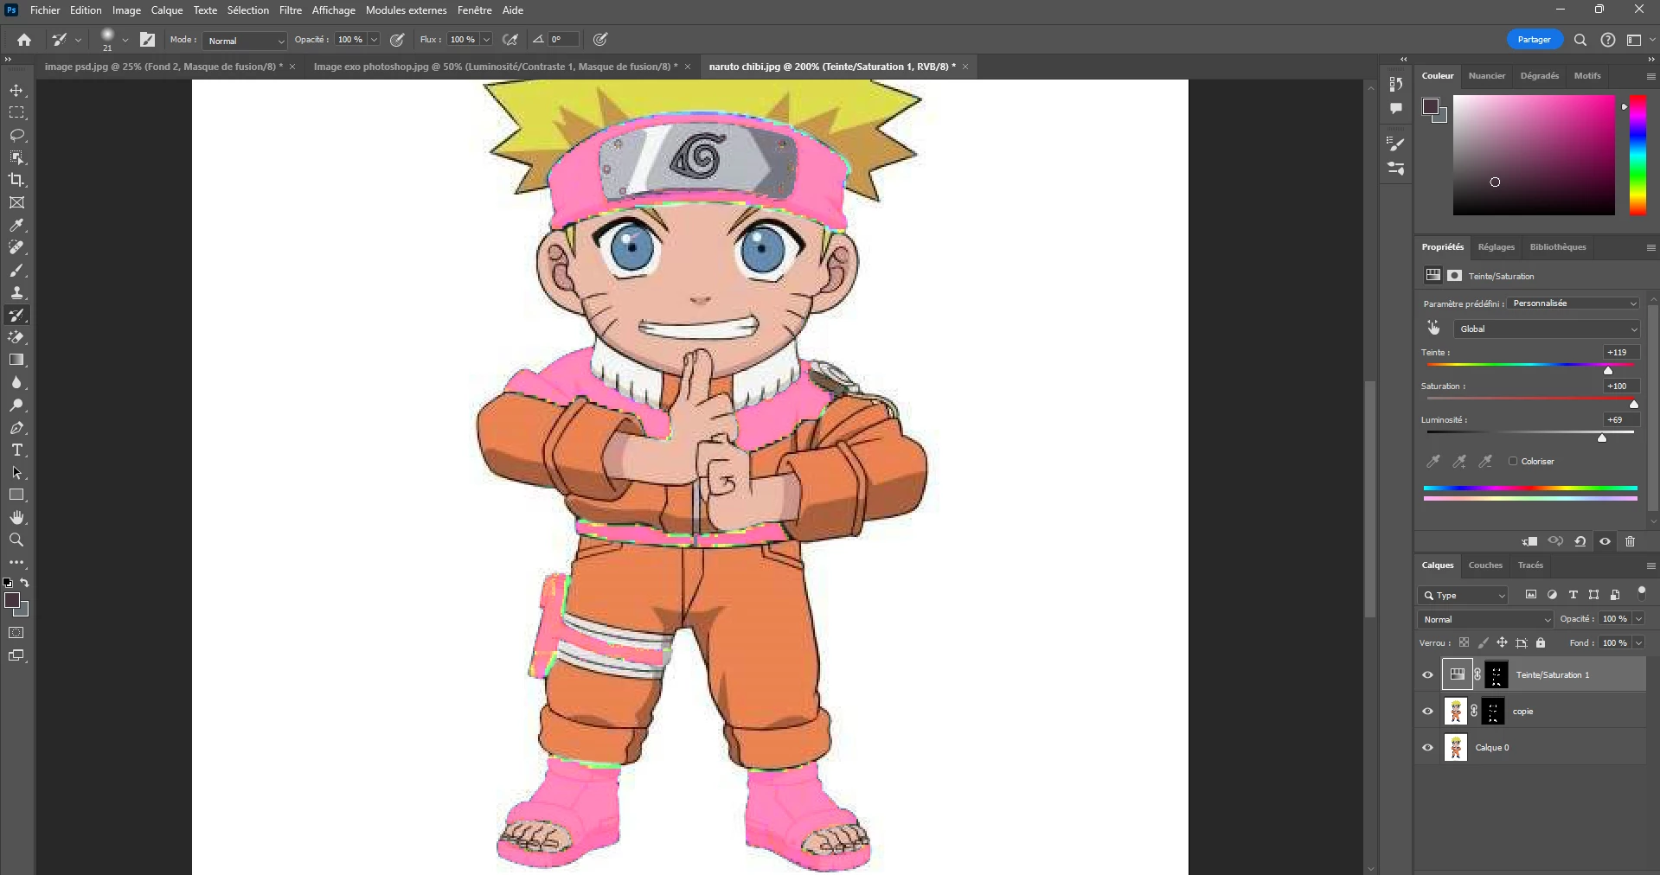Select the Spot Healing Brush tool
This screenshot has width=1660, height=875.
tap(16, 248)
